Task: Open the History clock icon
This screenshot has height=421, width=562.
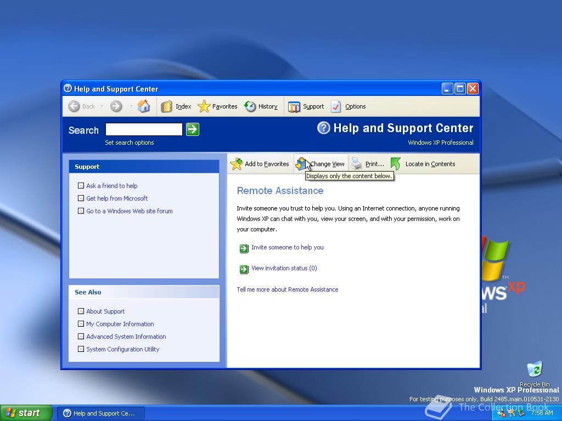Action: [250, 106]
